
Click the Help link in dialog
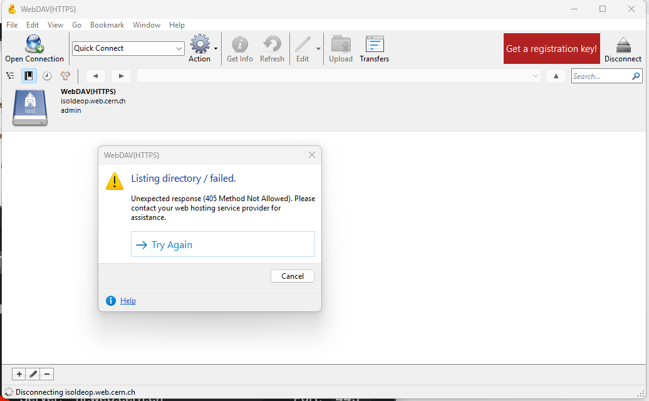tap(128, 301)
